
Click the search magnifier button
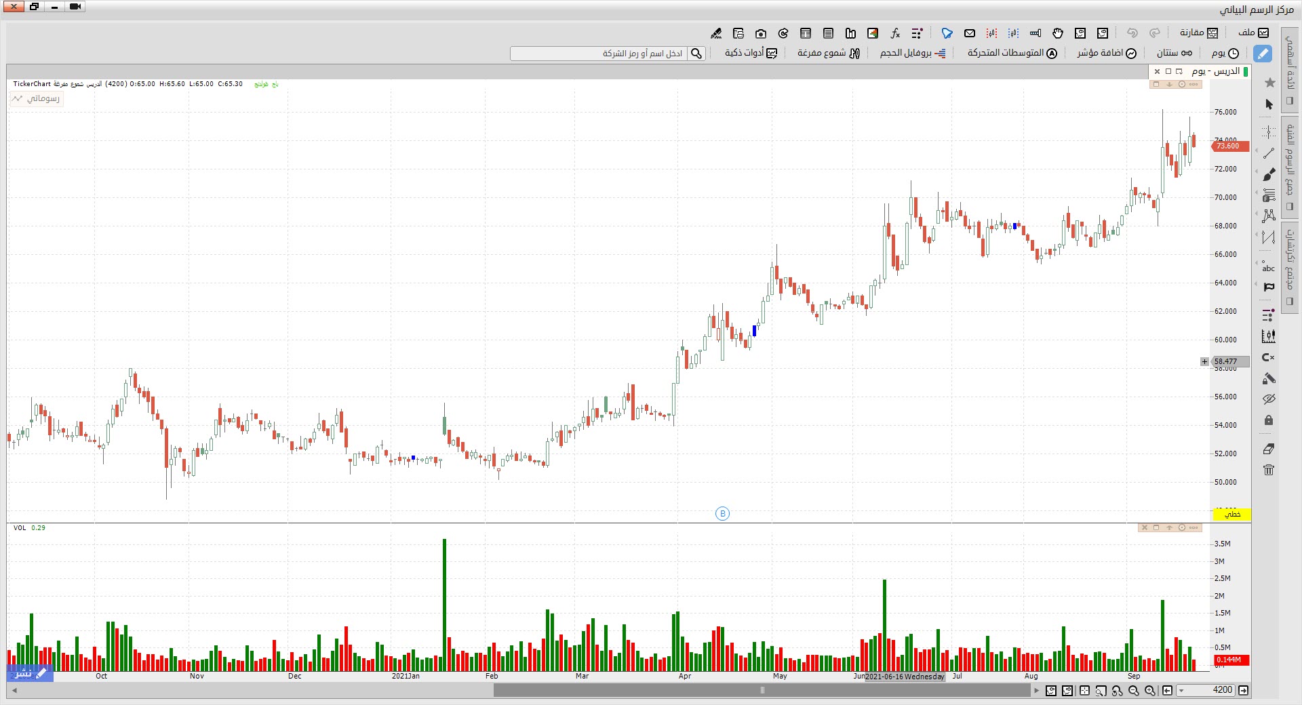[696, 54]
